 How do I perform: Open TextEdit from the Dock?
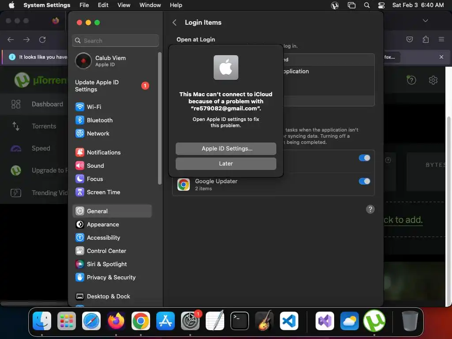[x=215, y=321]
